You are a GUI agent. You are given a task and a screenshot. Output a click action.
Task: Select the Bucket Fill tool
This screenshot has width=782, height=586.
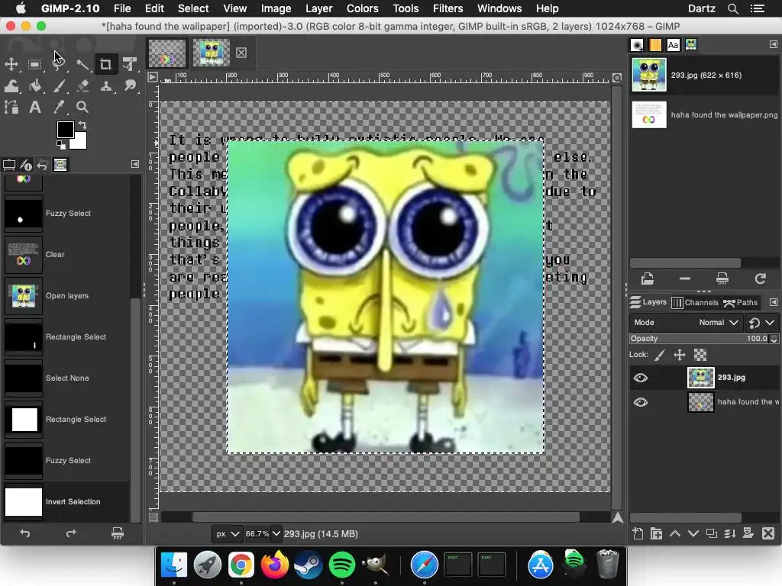point(34,85)
